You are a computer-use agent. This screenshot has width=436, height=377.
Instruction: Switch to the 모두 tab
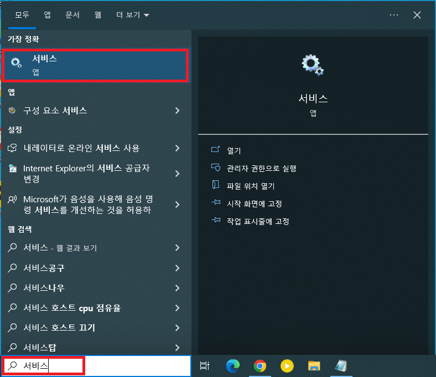point(22,15)
